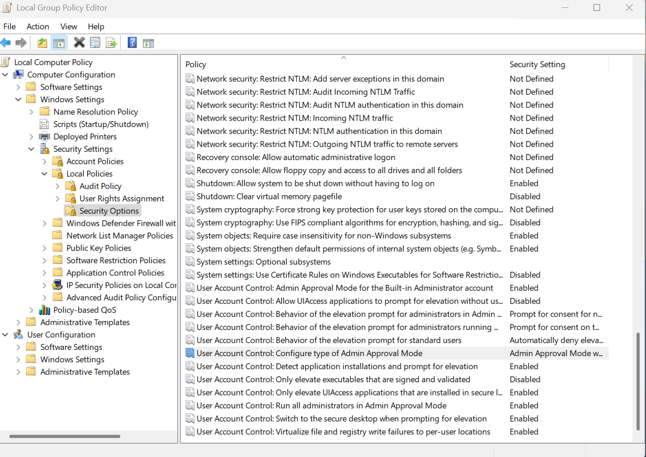
Task: Click the Export List toolbar icon
Action: [x=111, y=43]
